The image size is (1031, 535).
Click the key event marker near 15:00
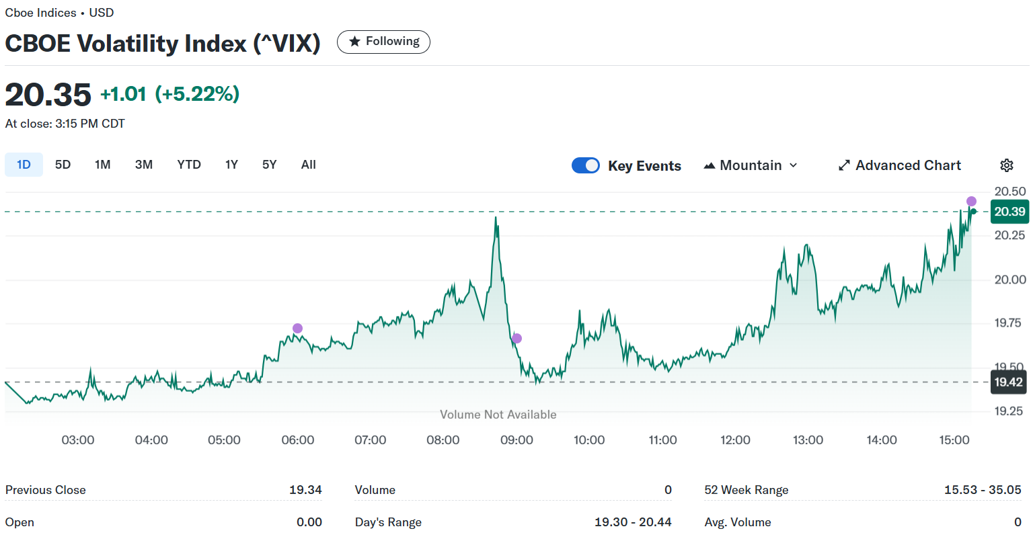click(x=971, y=202)
